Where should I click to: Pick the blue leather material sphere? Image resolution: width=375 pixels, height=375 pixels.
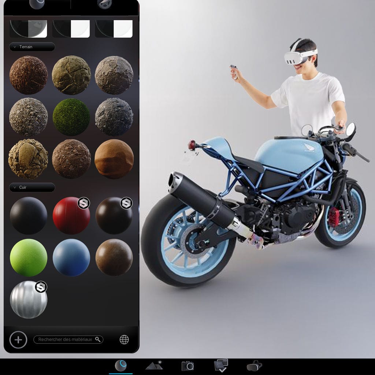click(x=71, y=258)
